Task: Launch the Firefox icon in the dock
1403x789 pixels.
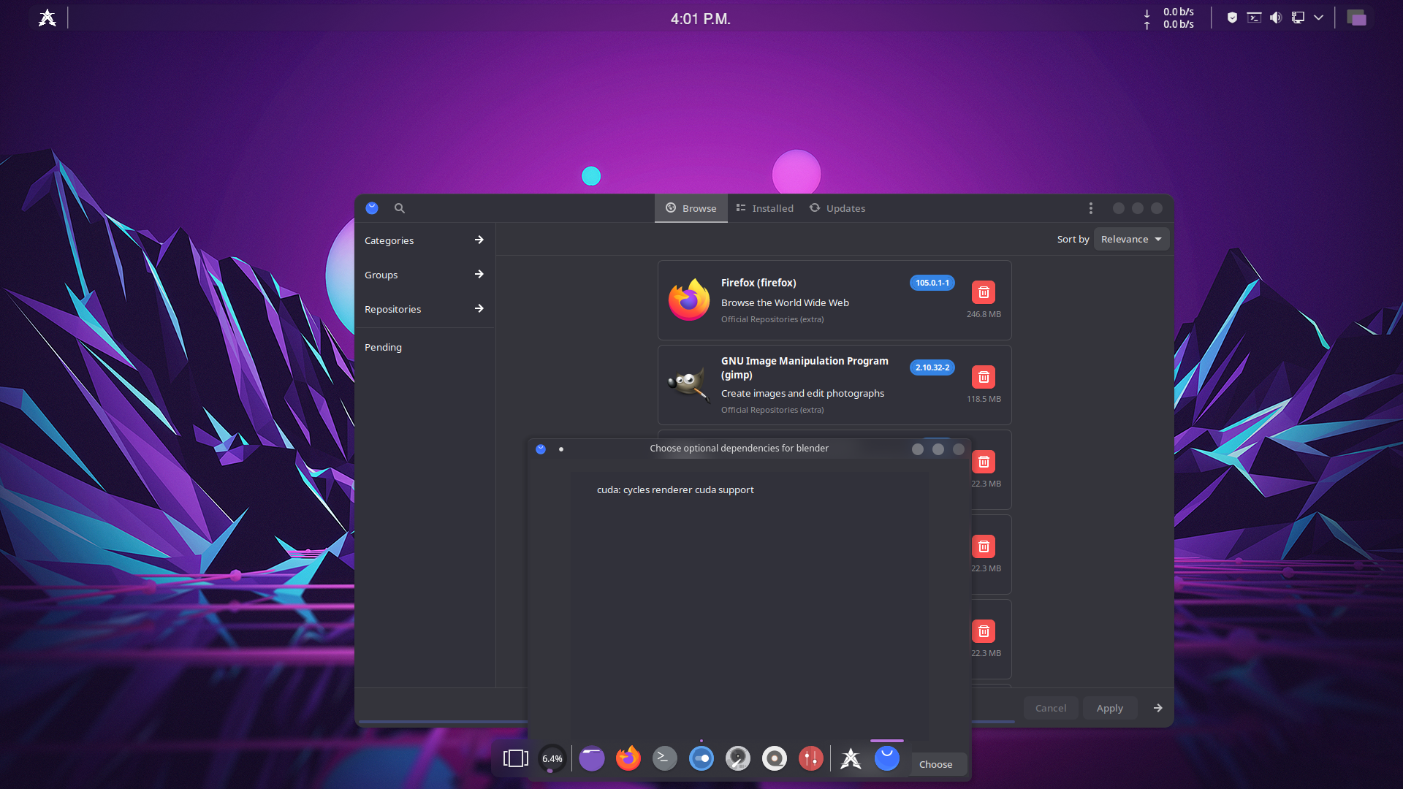Action: (x=628, y=758)
